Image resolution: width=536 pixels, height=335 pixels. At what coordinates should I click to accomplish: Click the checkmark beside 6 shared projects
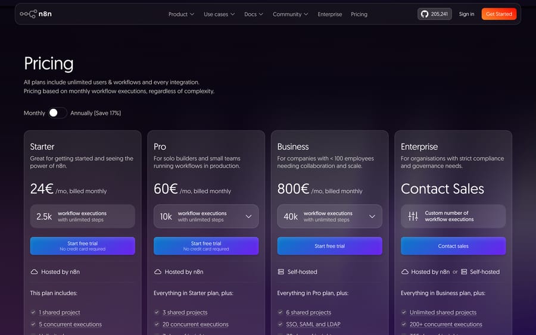point(281,312)
